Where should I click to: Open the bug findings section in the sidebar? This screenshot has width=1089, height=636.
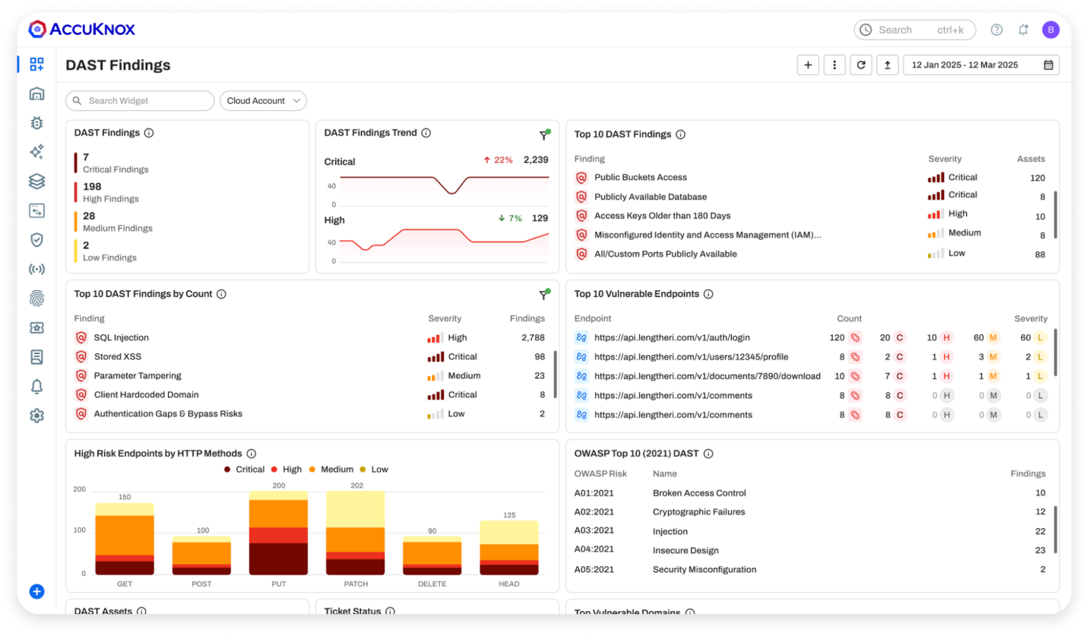pyautogui.click(x=36, y=122)
